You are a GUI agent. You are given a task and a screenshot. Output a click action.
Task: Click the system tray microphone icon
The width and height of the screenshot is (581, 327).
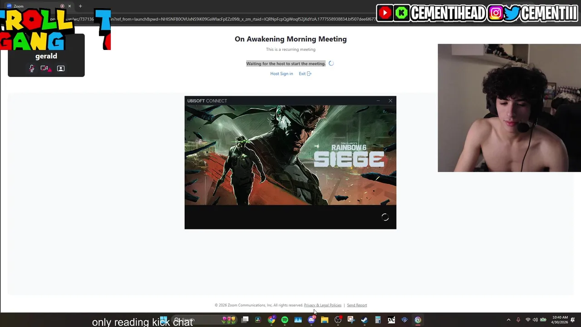518,320
